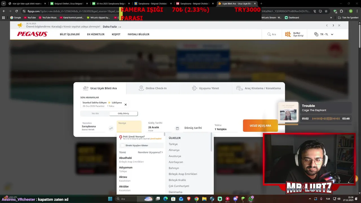Open FAYDALI BİLGİLER menu
This screenshot has height=203, width=361.
[x=138, y=34]
